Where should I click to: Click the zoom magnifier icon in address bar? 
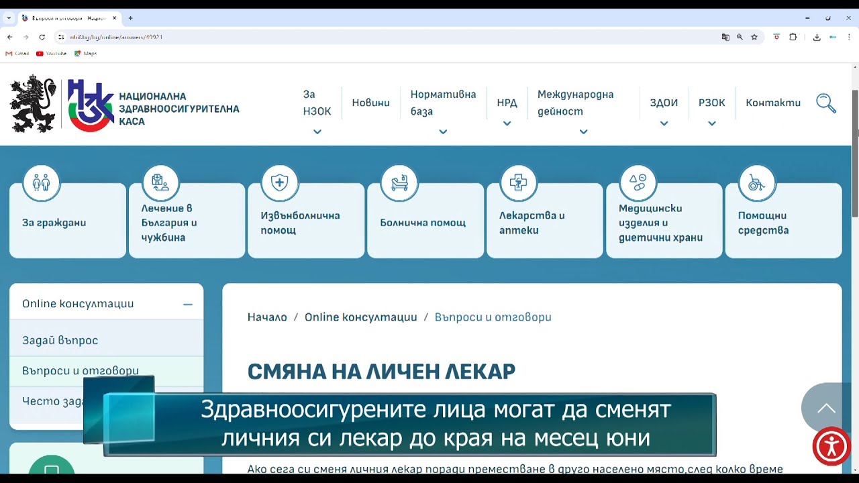(x=740, y=37)
